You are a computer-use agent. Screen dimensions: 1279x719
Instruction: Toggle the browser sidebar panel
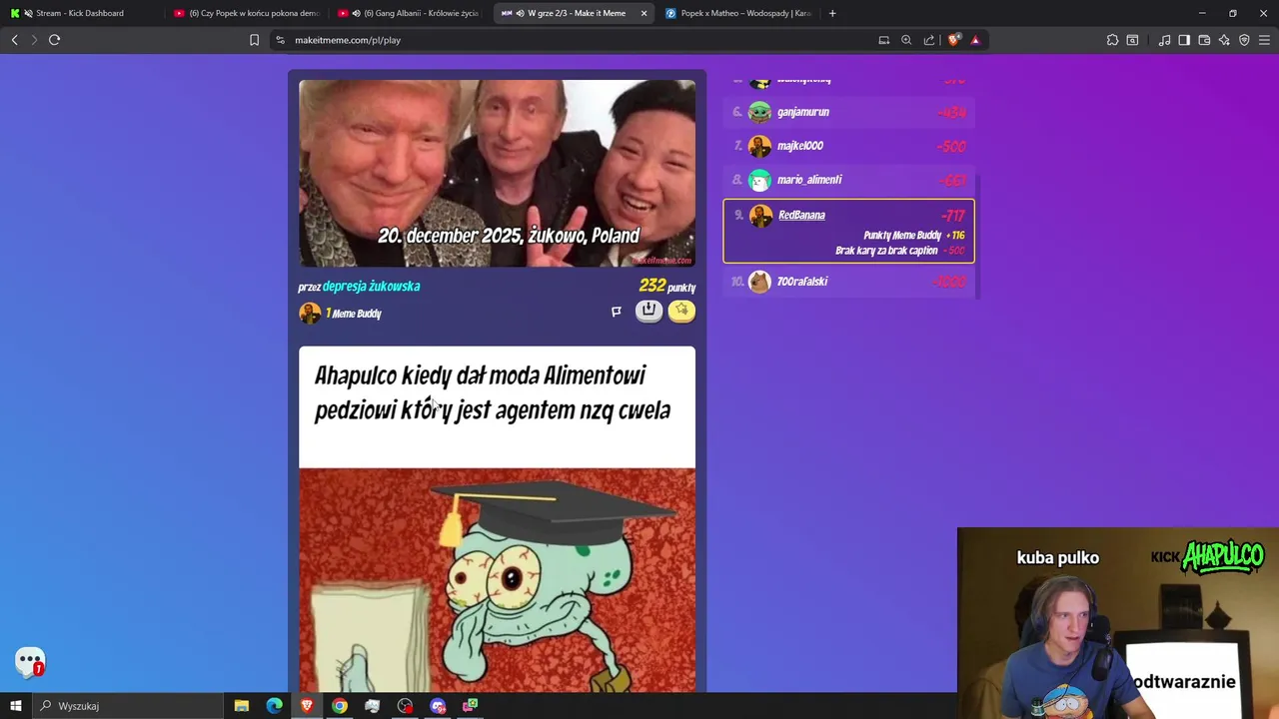[1184, 40]
